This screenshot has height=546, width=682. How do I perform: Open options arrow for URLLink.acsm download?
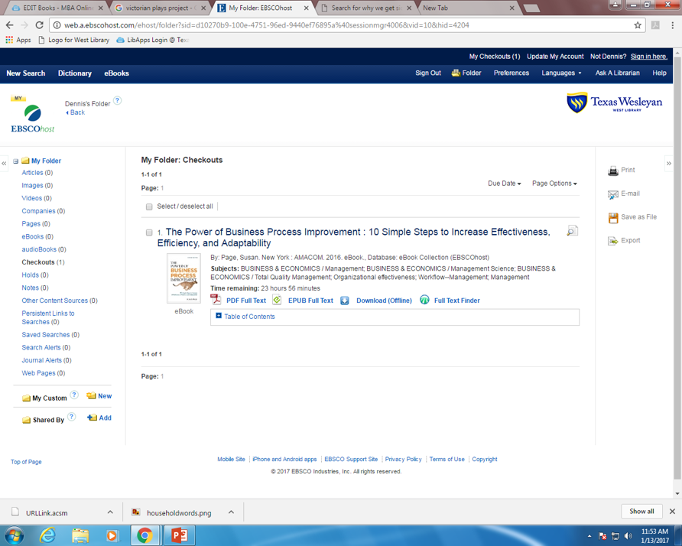tap(110, 512)
